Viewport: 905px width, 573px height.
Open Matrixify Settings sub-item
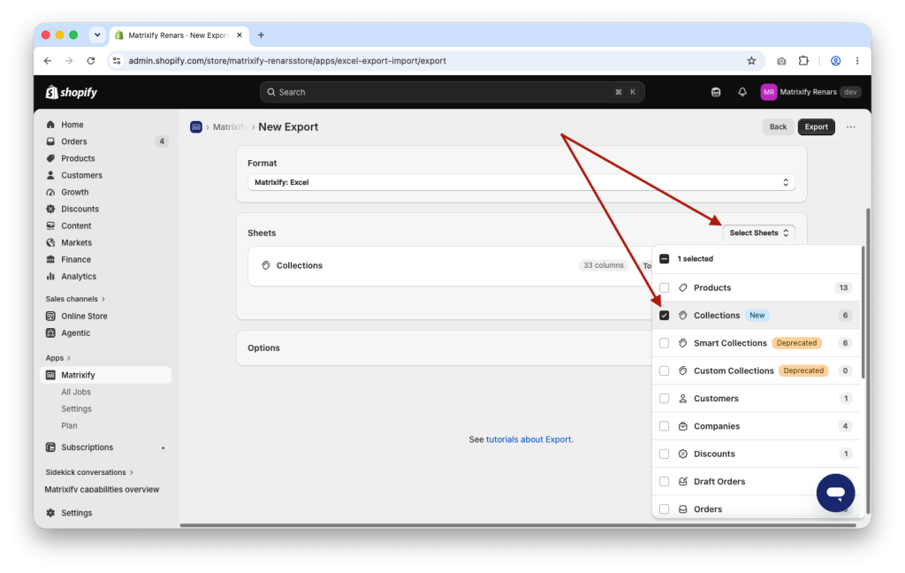point(76,409)
